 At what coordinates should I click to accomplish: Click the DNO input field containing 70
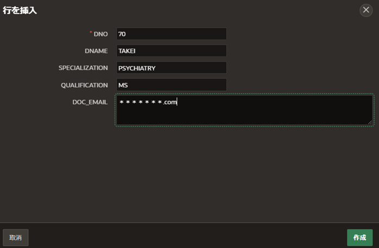pos(172,34)
